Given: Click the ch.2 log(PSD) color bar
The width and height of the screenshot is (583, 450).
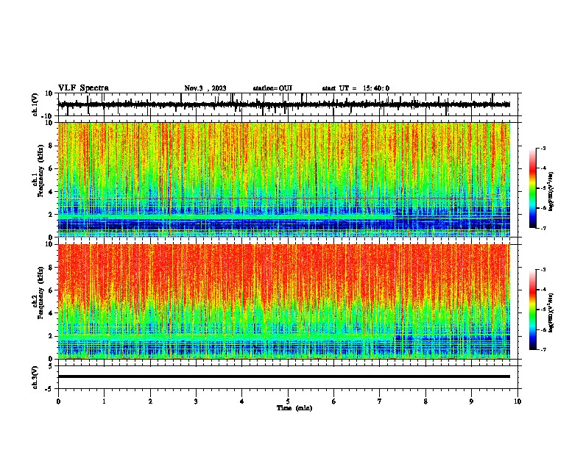Looking at the screenshot, I should coord(532,310).
